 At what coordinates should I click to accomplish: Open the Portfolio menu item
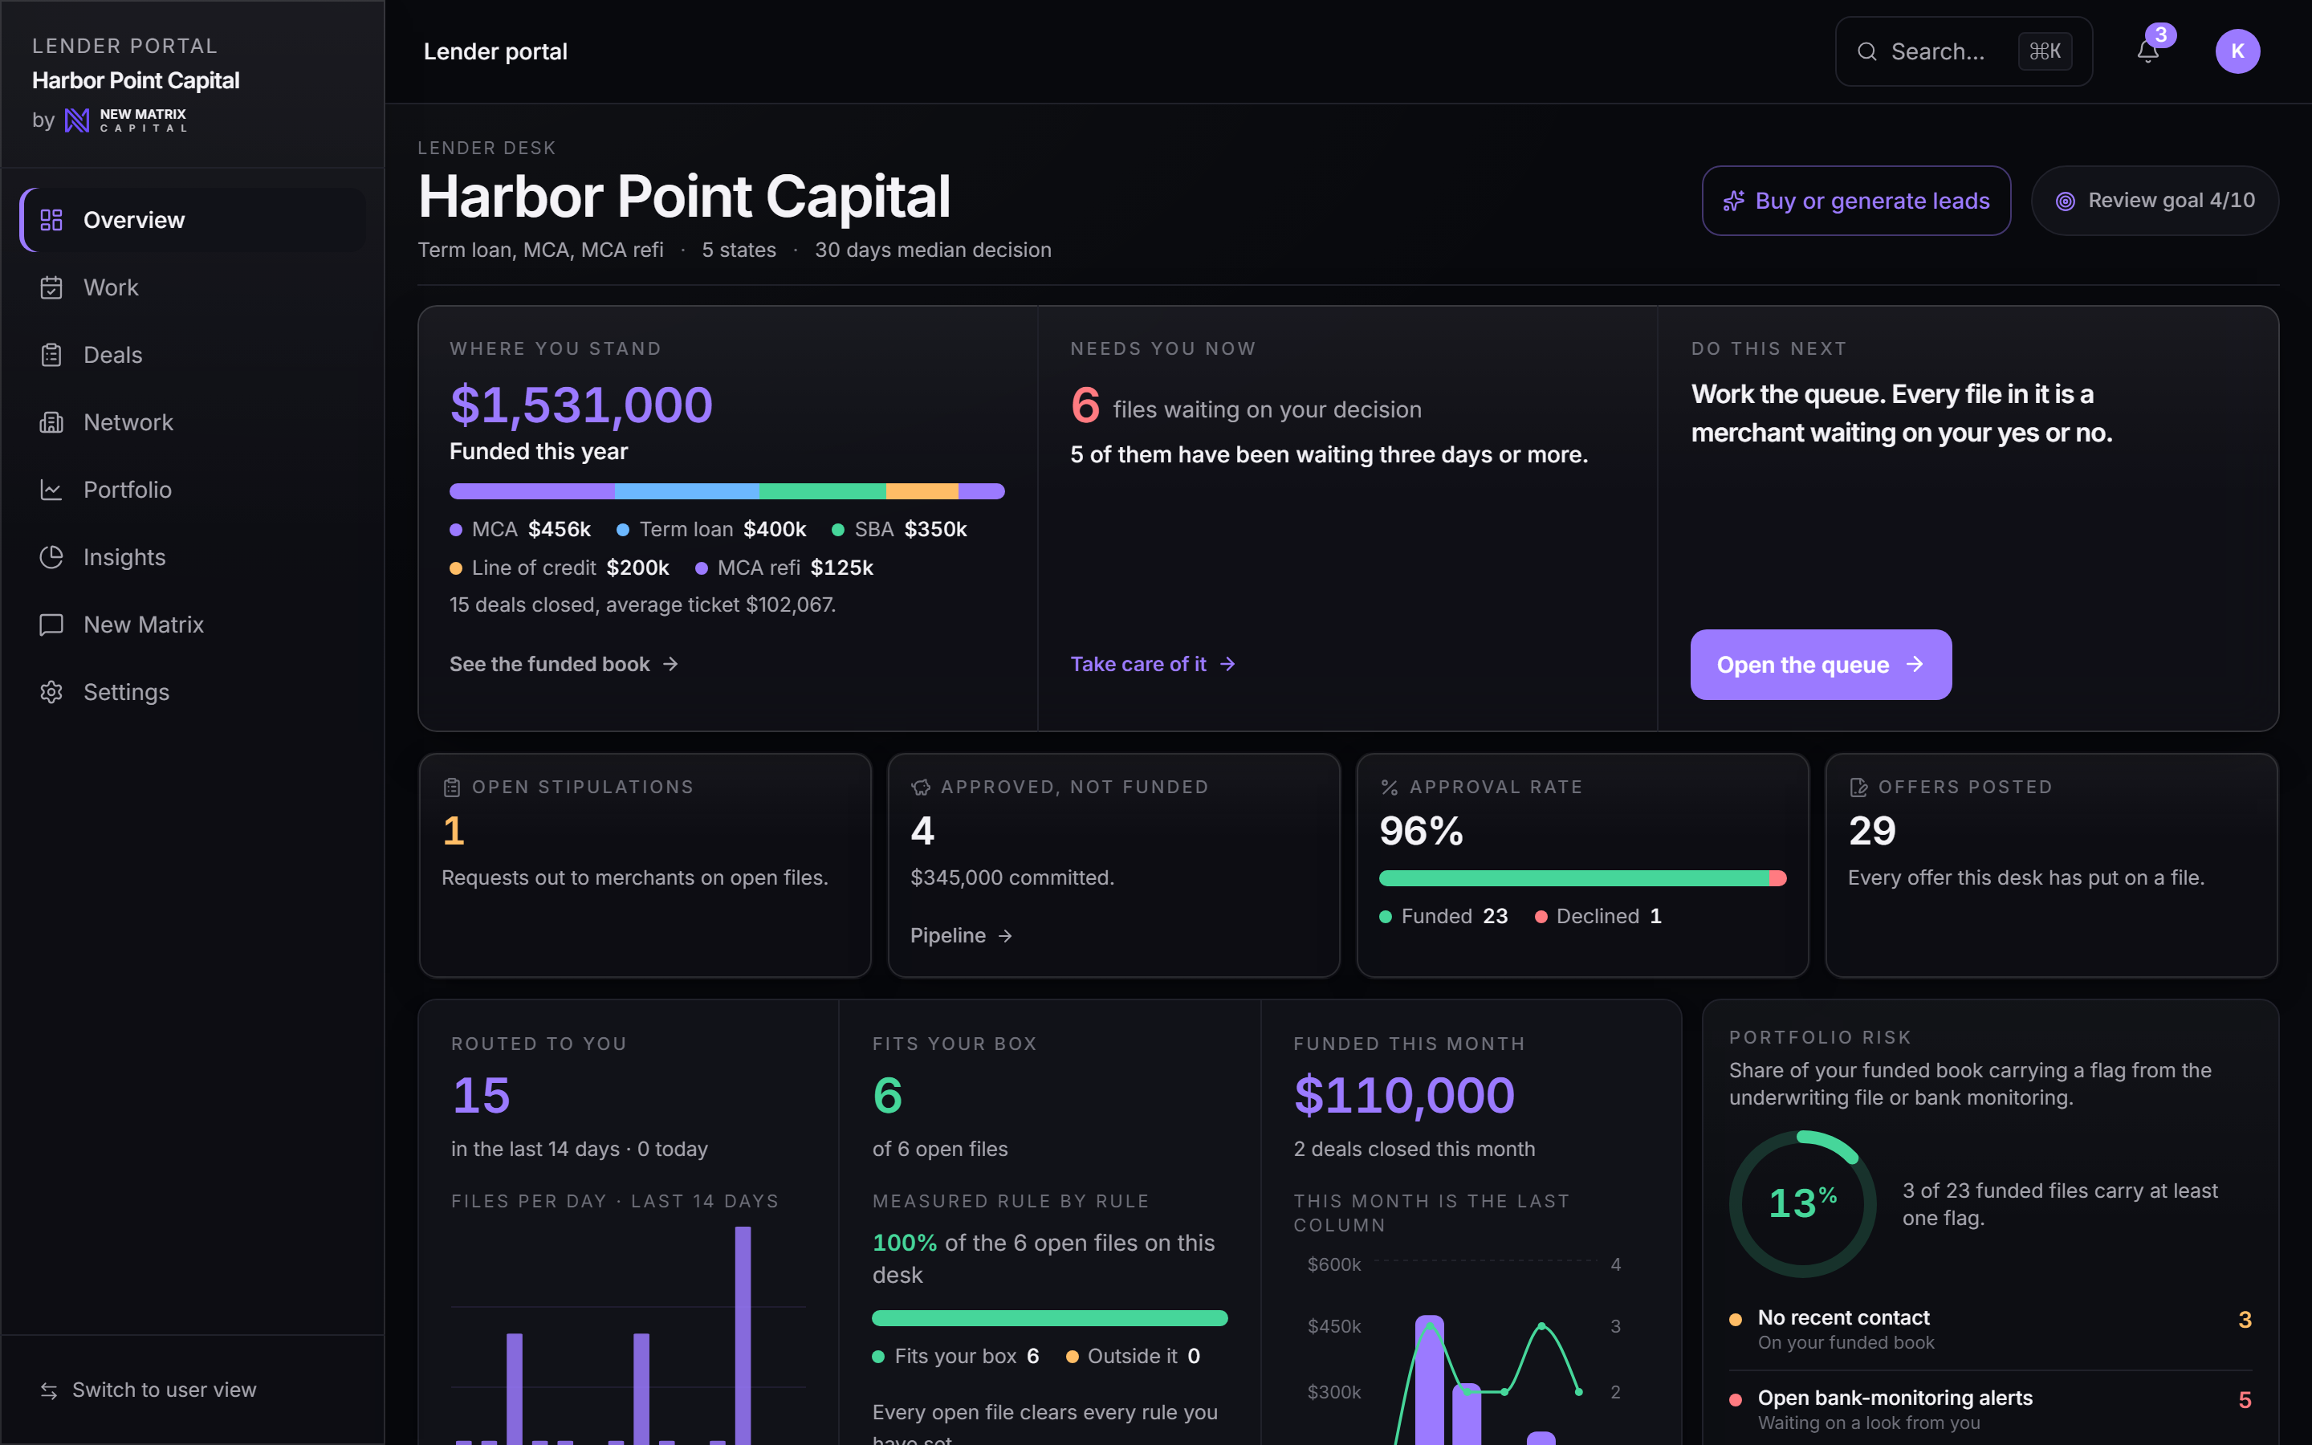pos(193,490)
